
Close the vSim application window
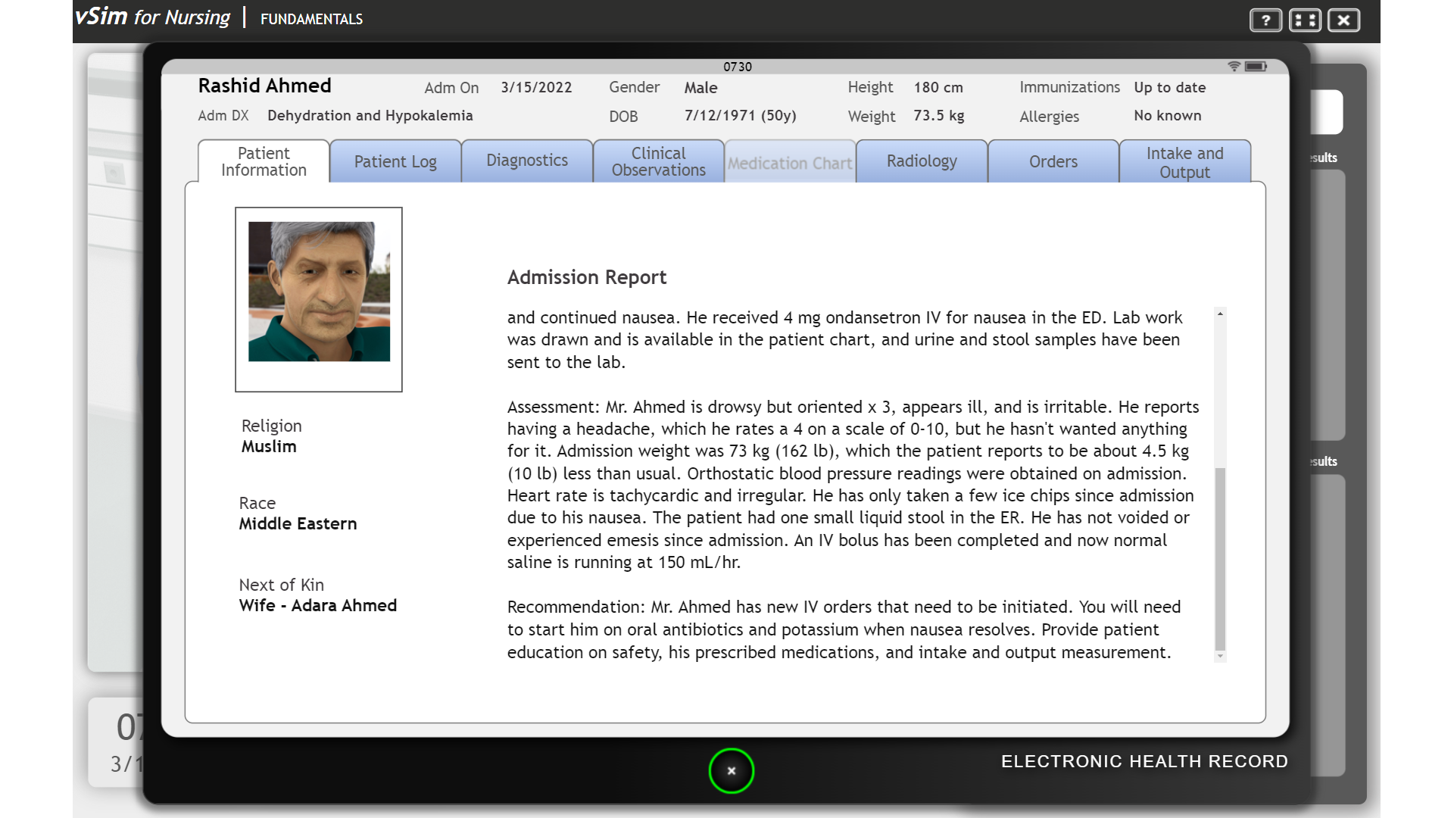[1344, 20]
